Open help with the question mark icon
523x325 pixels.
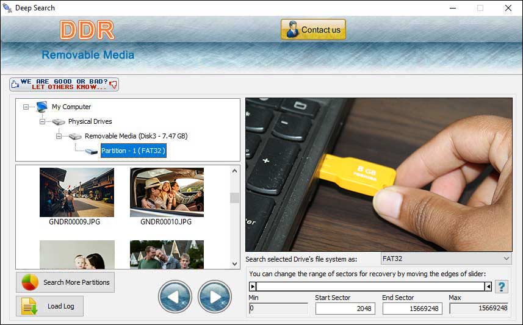click(502, 287)
